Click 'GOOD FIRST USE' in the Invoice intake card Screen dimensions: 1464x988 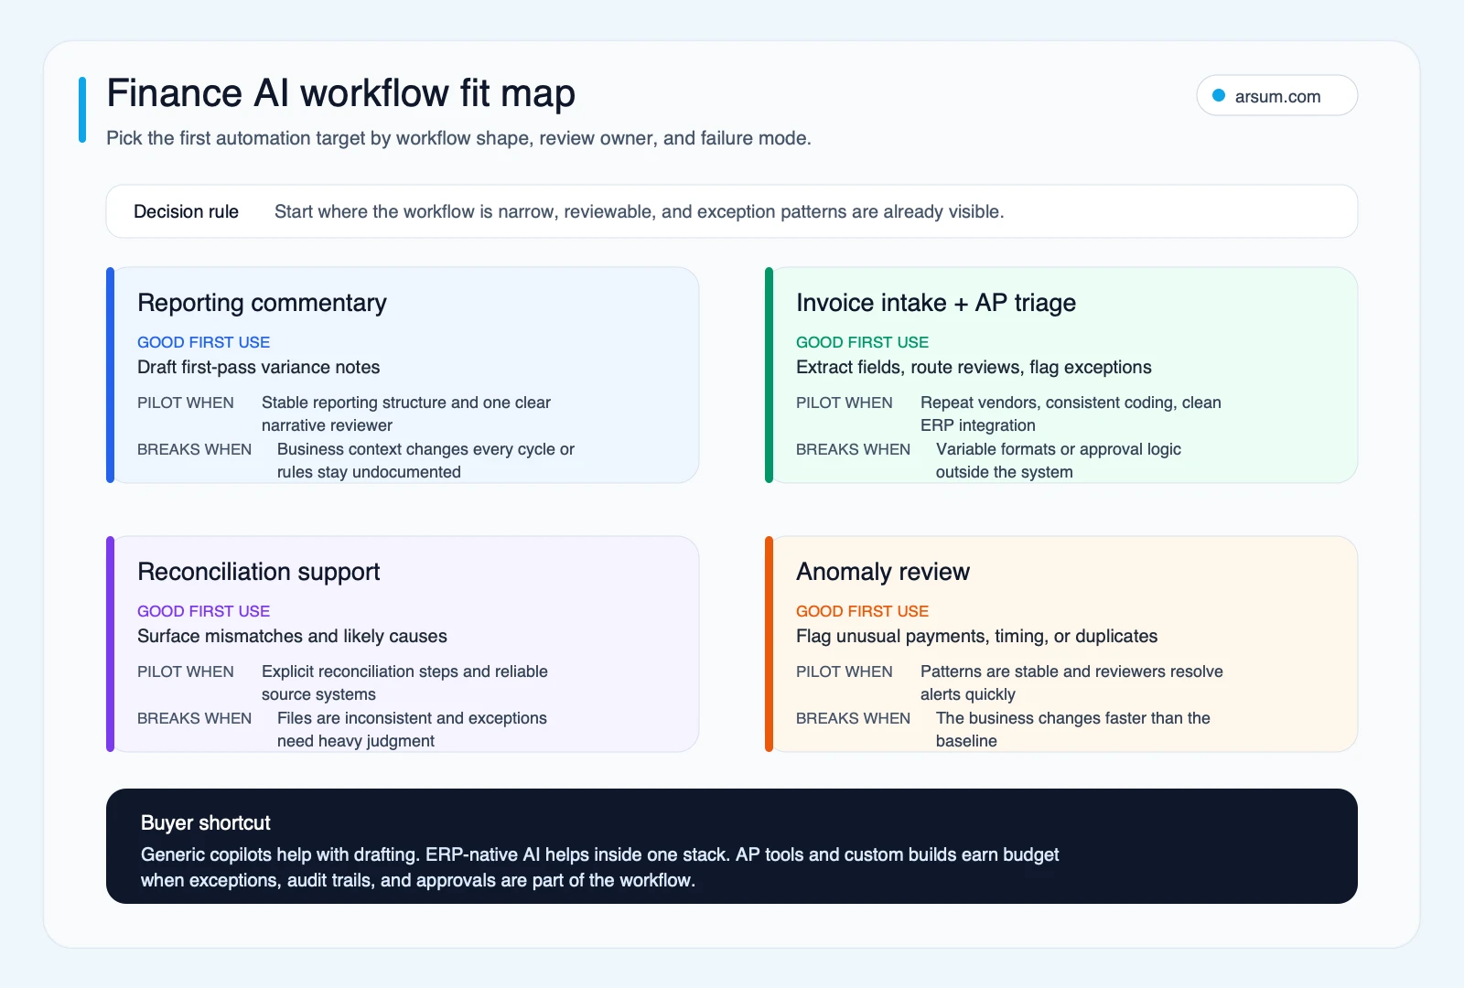pyautogui.click(x=862, y=342)
